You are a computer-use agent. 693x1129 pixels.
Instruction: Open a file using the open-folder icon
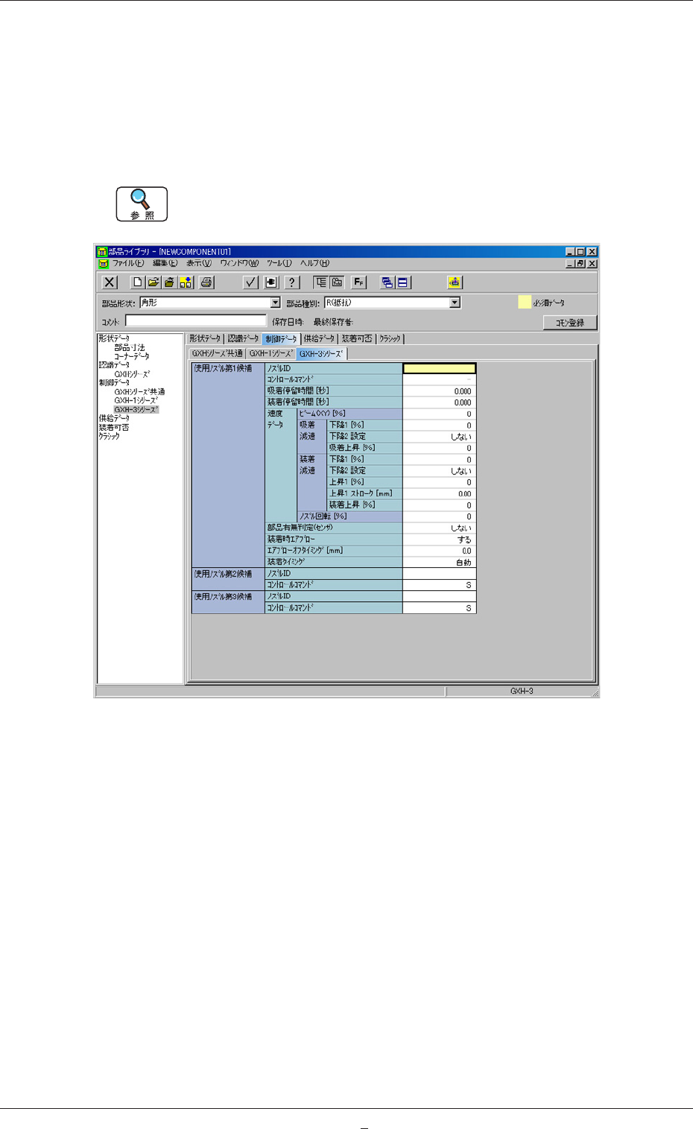pos(154,282)
